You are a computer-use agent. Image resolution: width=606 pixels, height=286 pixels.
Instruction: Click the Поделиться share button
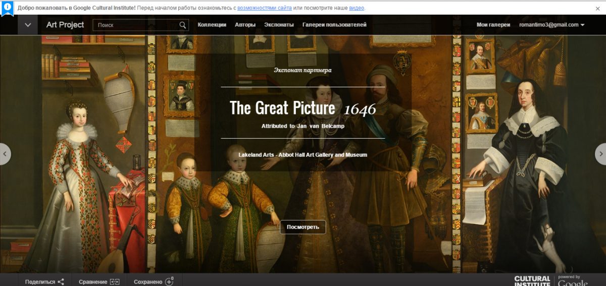44,281
